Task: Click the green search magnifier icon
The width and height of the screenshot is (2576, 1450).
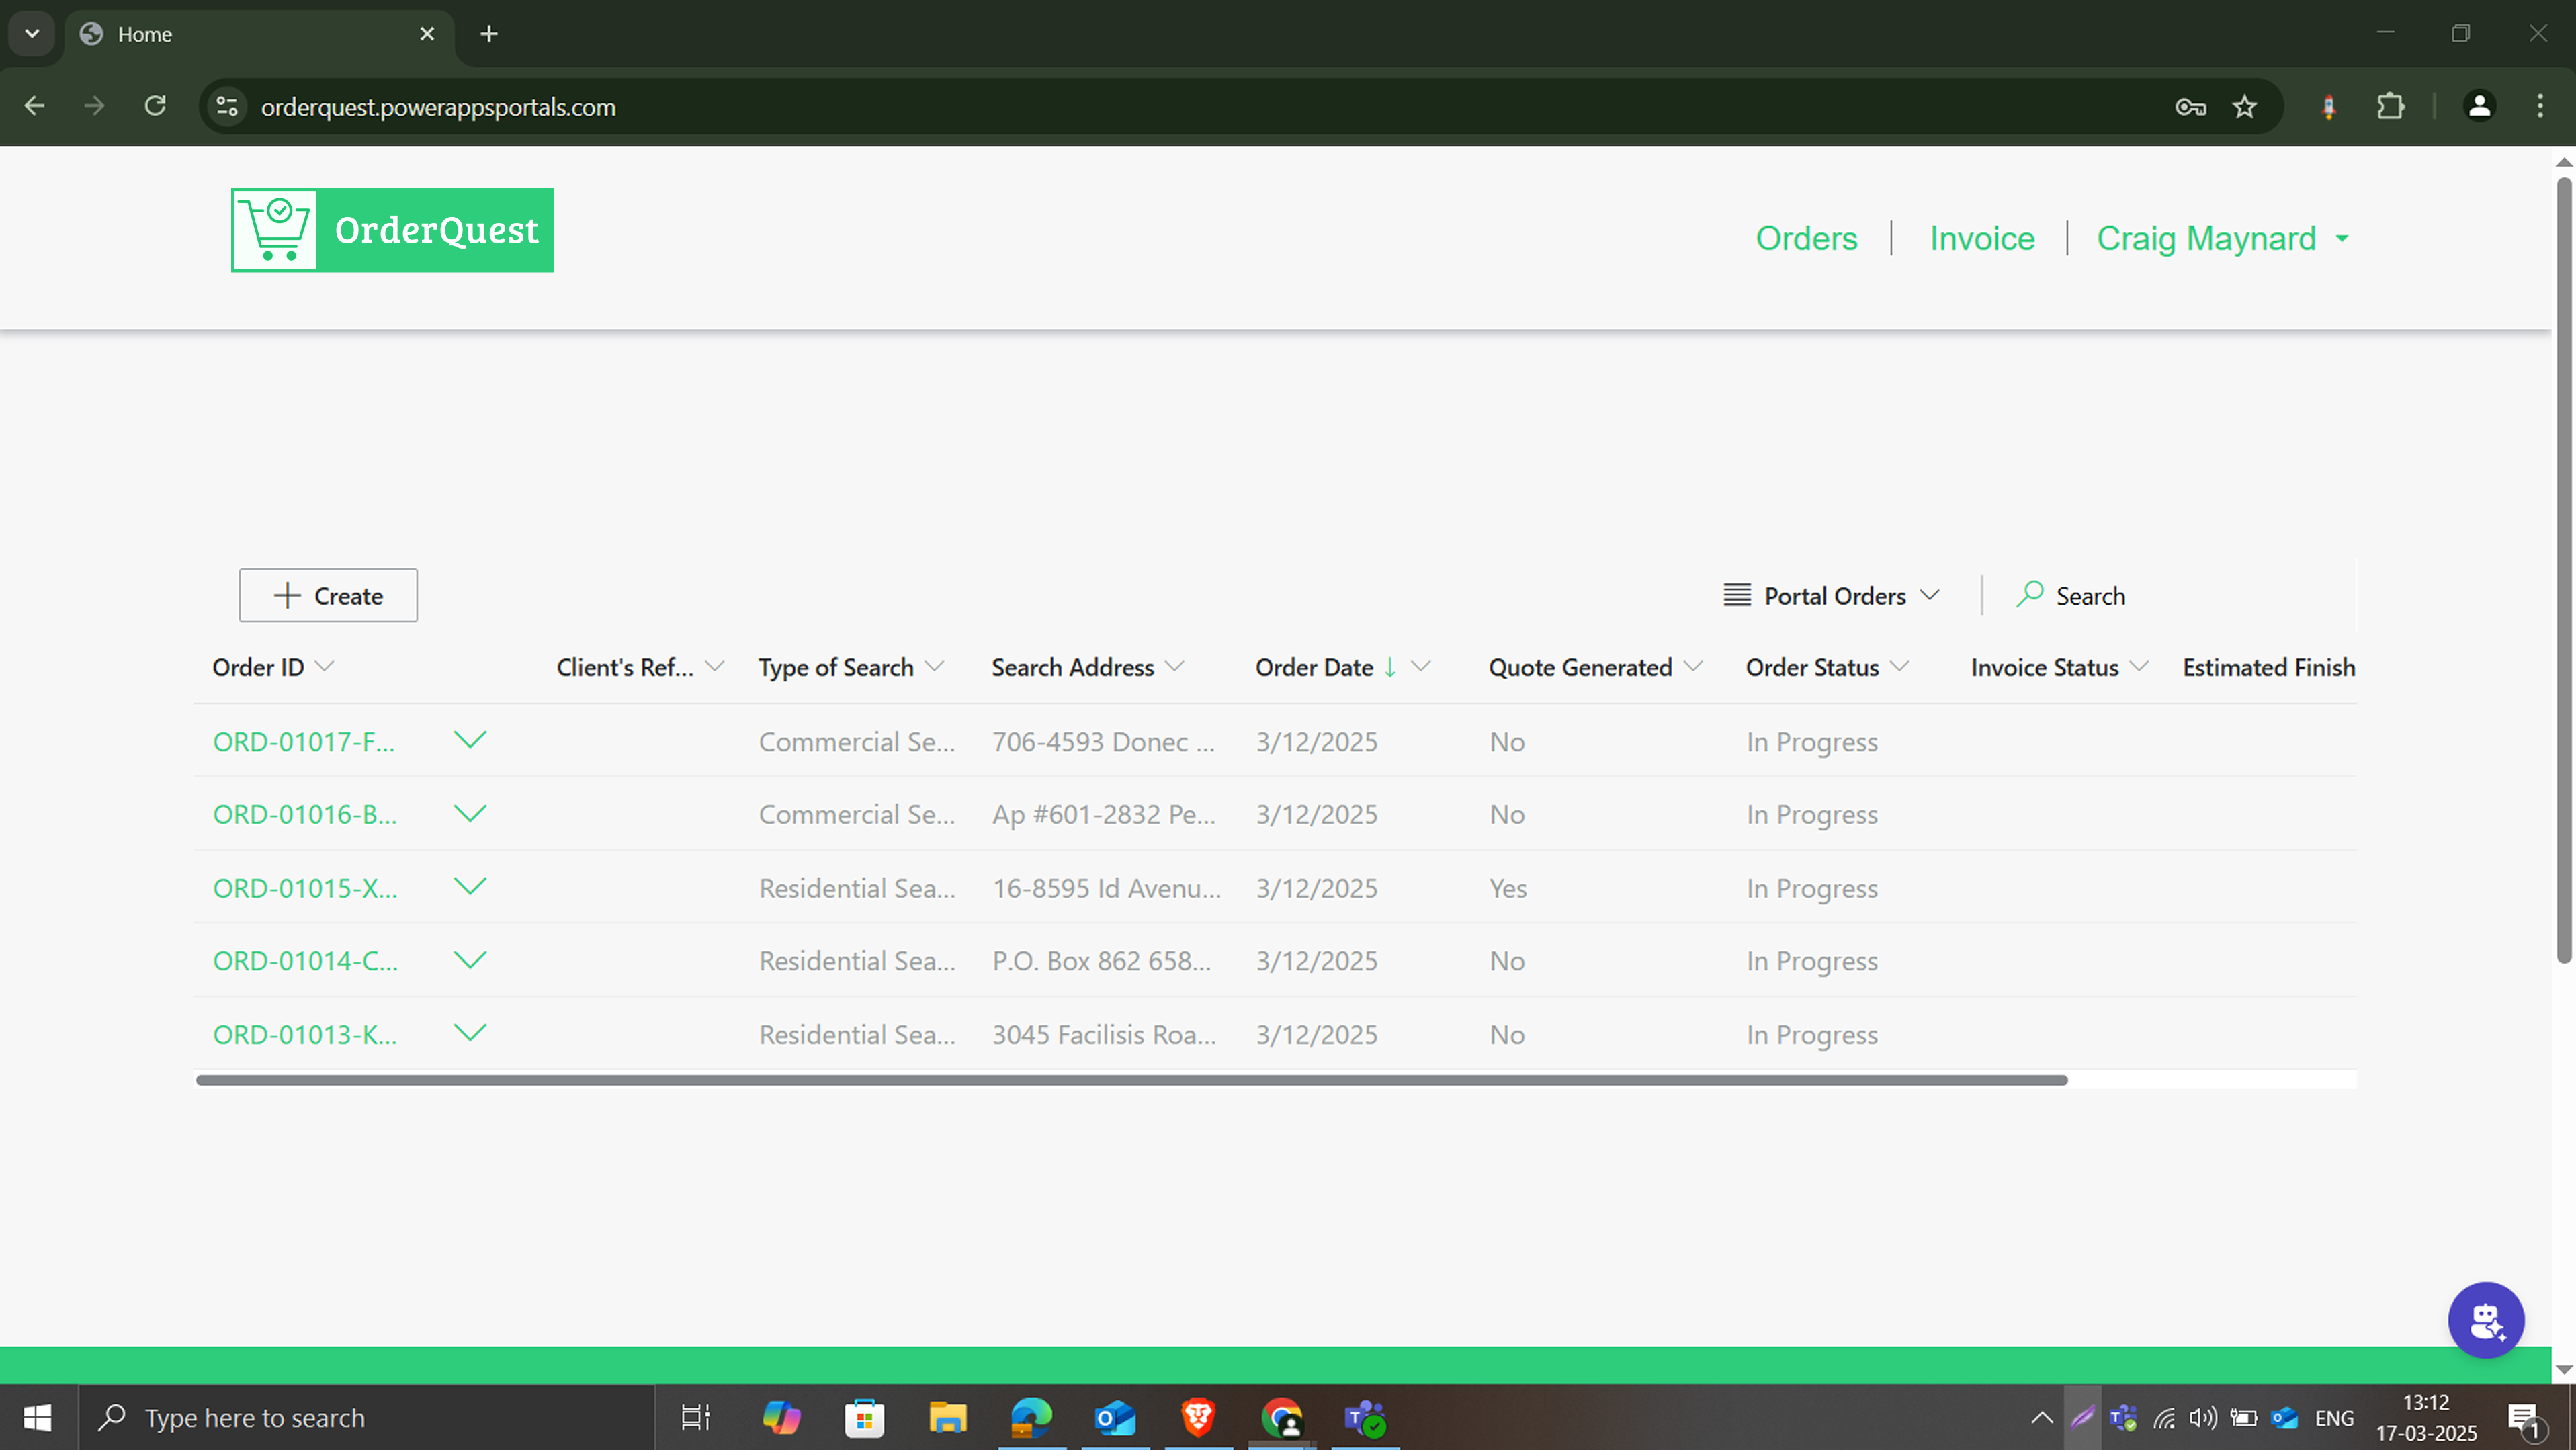Action: pyautogui.click(x=2029, y=594)
